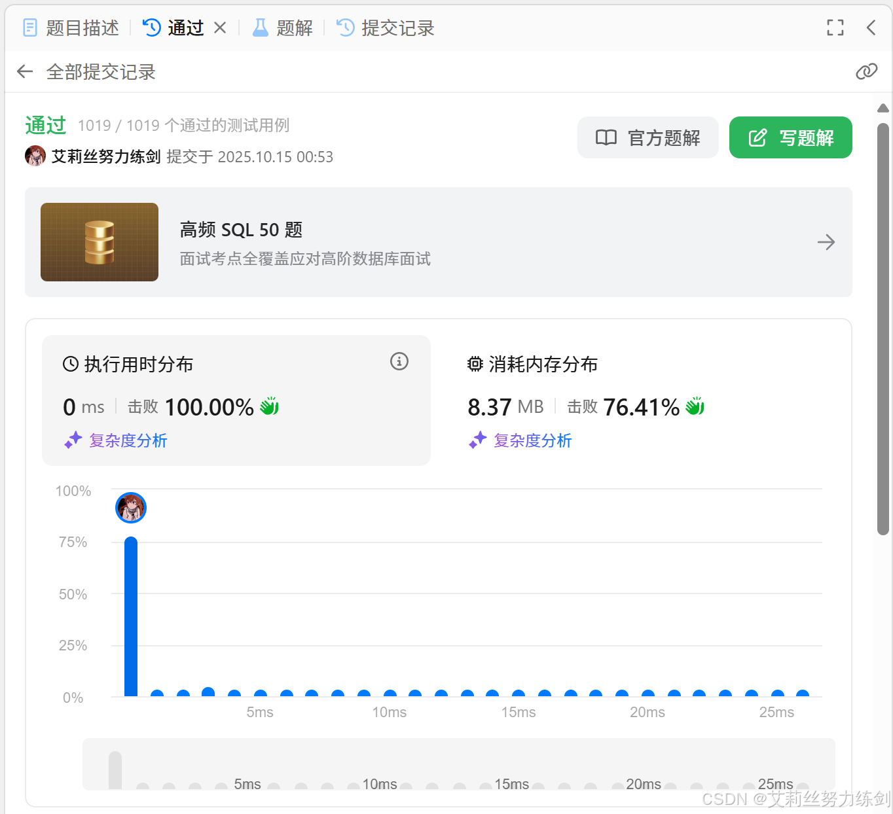Screen dimensions: 893x814
Task: Click the tall 0ms bar in chart
Action: click(131, 616)
